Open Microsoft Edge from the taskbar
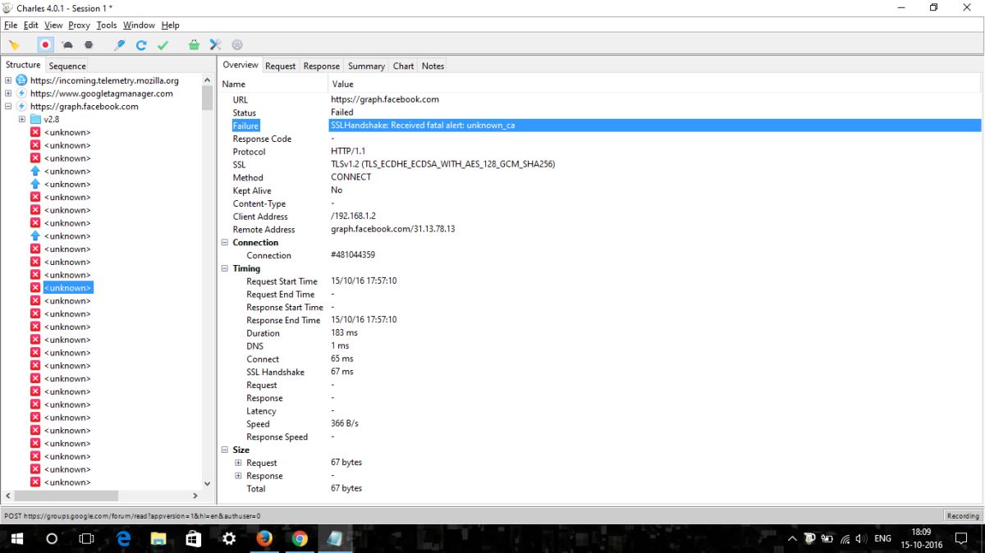 pyautogui.click(x=123, y=539)
